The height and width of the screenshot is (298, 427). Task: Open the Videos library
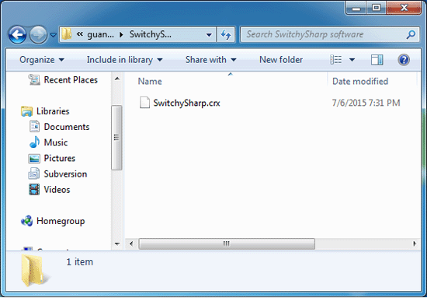(x=57, y=190)
